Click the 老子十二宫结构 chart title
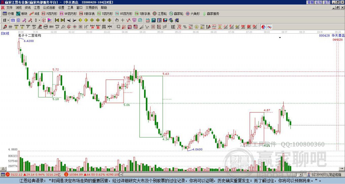345x184 pixels. click(30, 36)
